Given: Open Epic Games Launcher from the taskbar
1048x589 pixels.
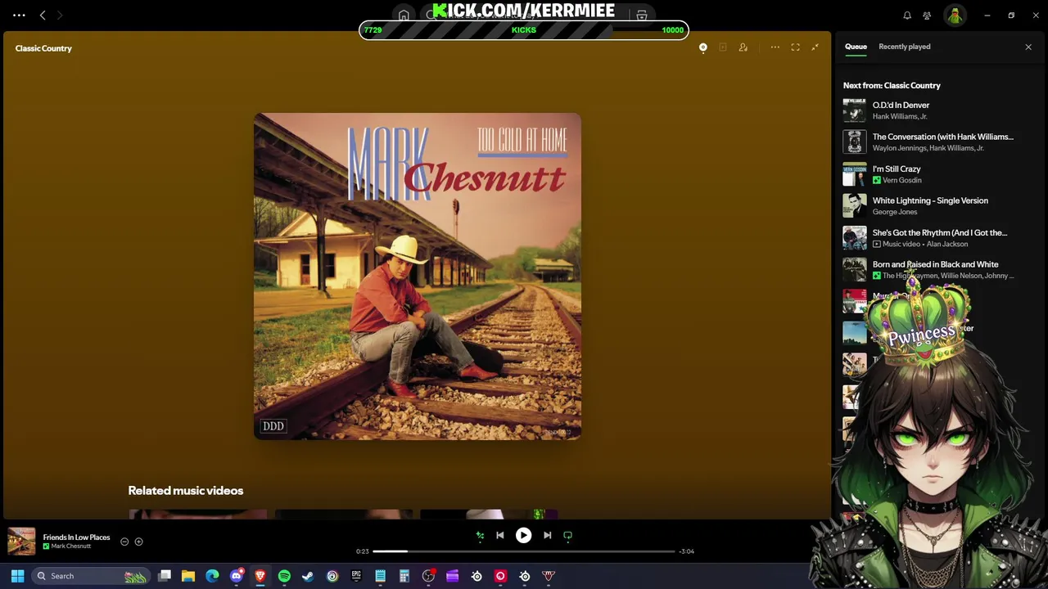Looking at the screenshot, I should point(356,576).
